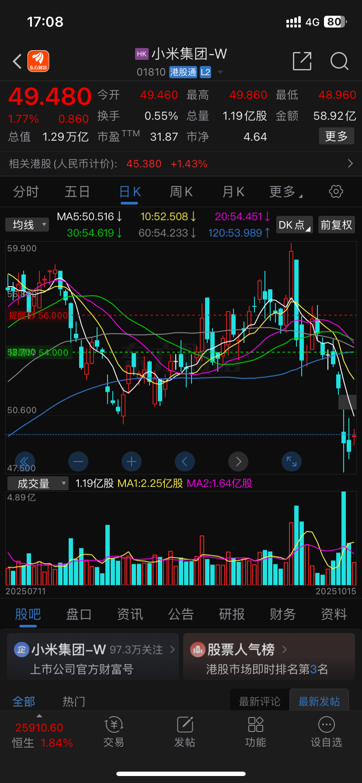
Task: Open the 股票人气榜 ranking card
Action: pos(269,657)
